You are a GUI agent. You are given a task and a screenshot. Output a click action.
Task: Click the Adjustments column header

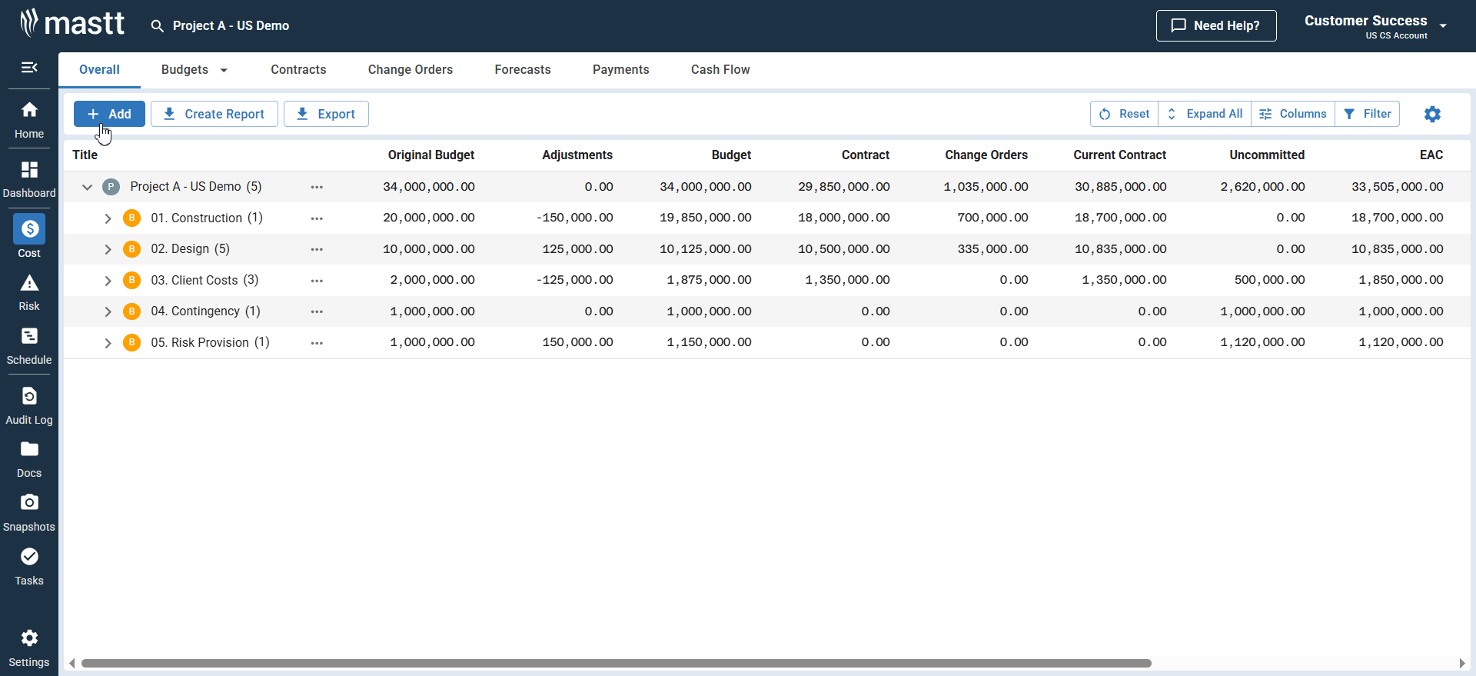pos(577,155)
